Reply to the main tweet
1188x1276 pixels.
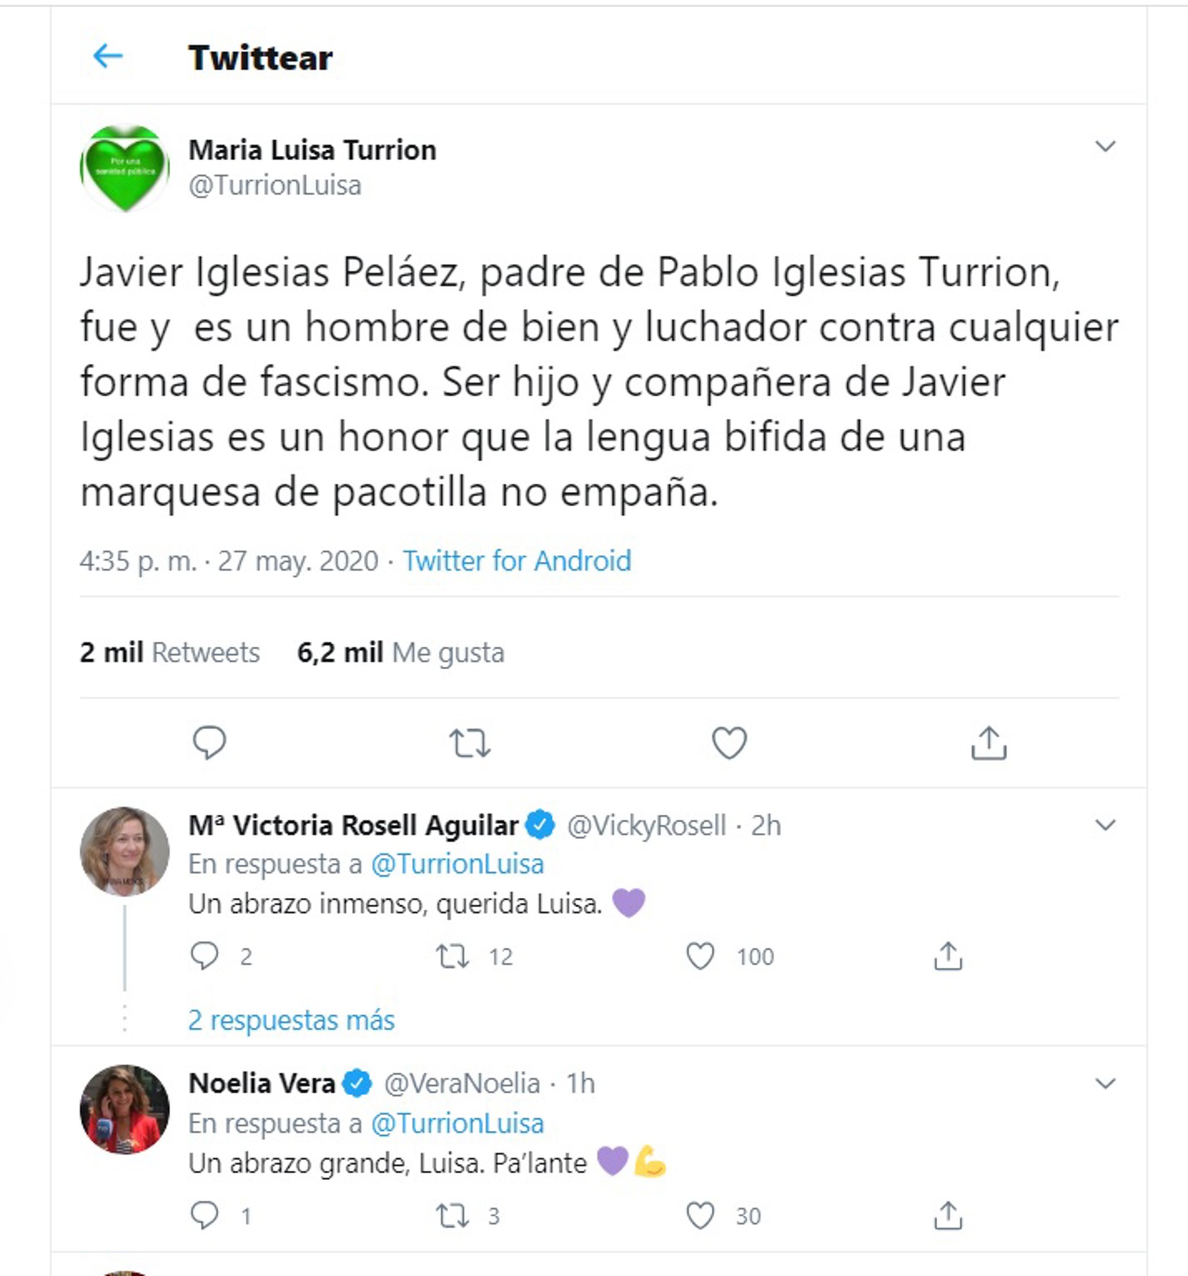pos(209,743)
